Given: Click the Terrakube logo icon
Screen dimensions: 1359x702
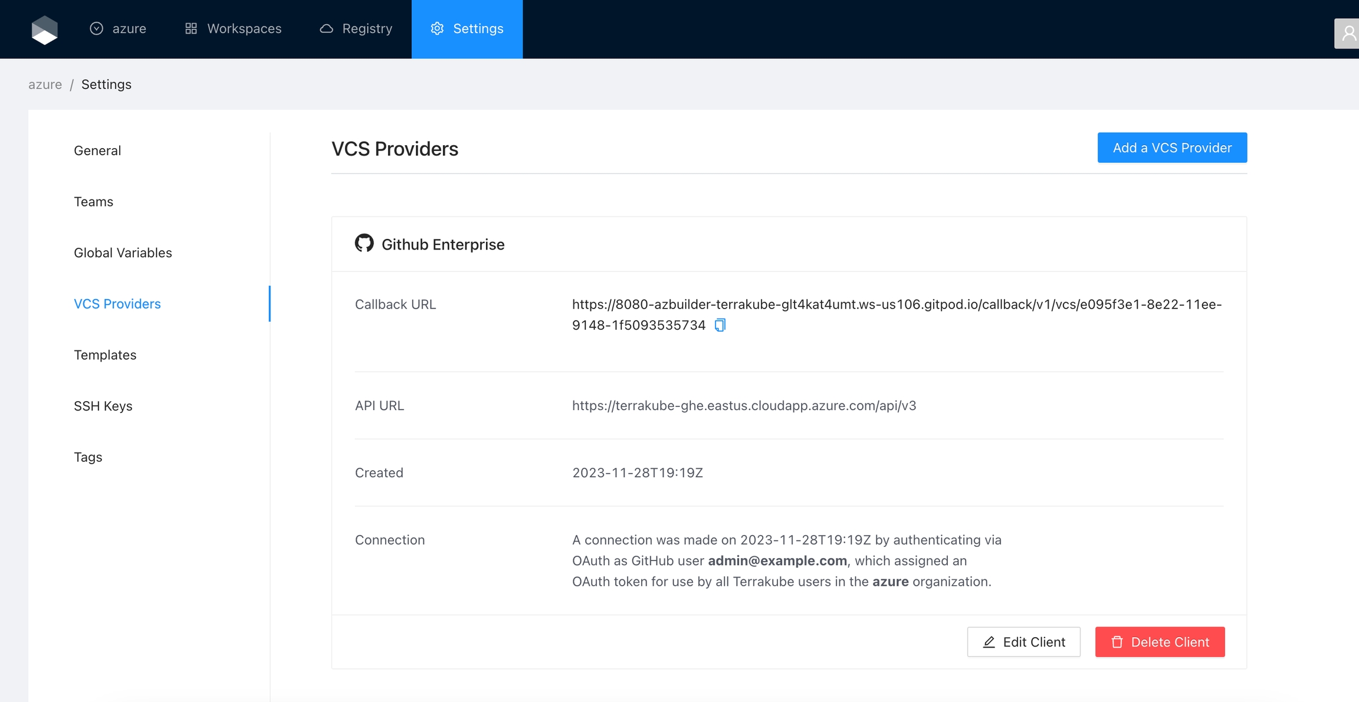Looking at the screenshot, I should tap(44, 29).
